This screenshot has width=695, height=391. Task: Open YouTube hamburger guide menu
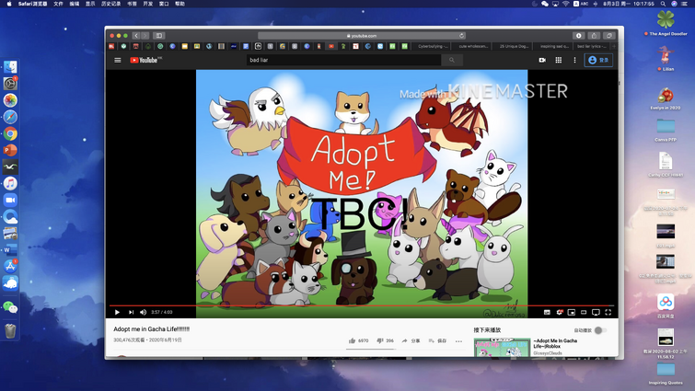pos(118,60)
